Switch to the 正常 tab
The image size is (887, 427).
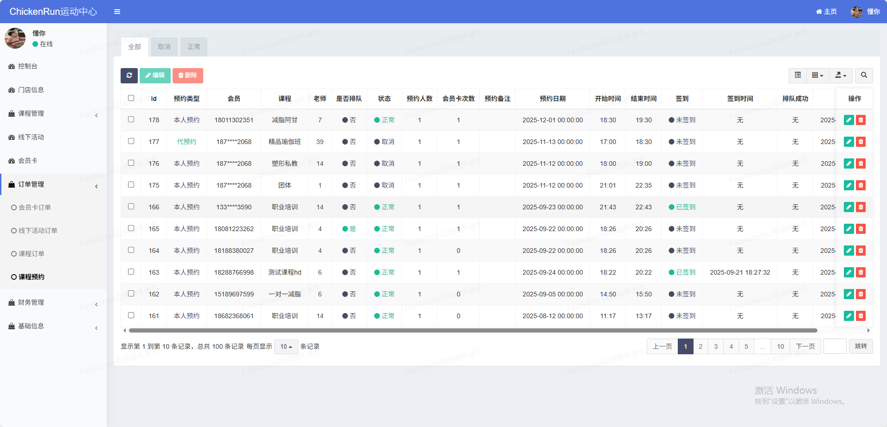(x=194, y=47)
